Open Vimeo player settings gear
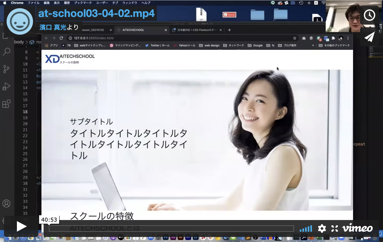The image size is (383, 242). pyautogui.click(x=322, y=228)
